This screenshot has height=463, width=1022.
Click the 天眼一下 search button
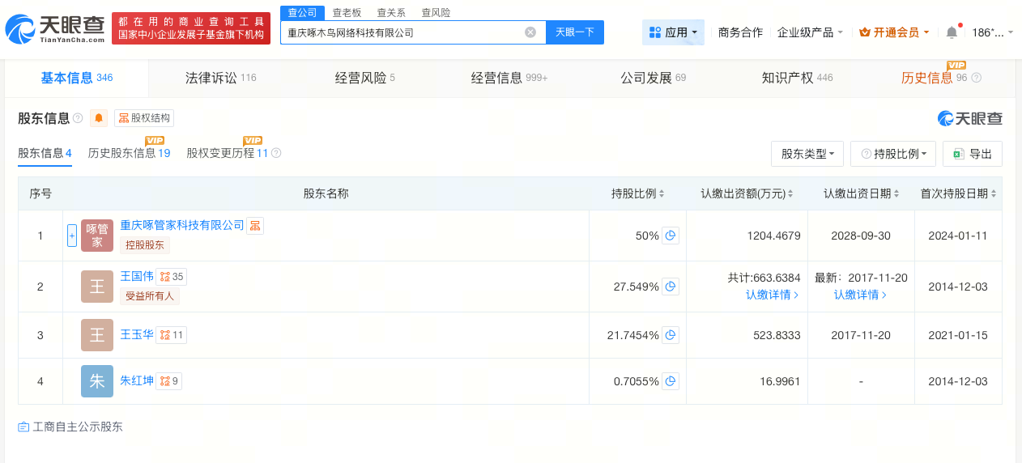[575, 32]
